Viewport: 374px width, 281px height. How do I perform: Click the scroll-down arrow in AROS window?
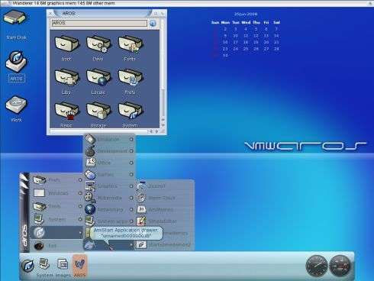click(163, 125)
